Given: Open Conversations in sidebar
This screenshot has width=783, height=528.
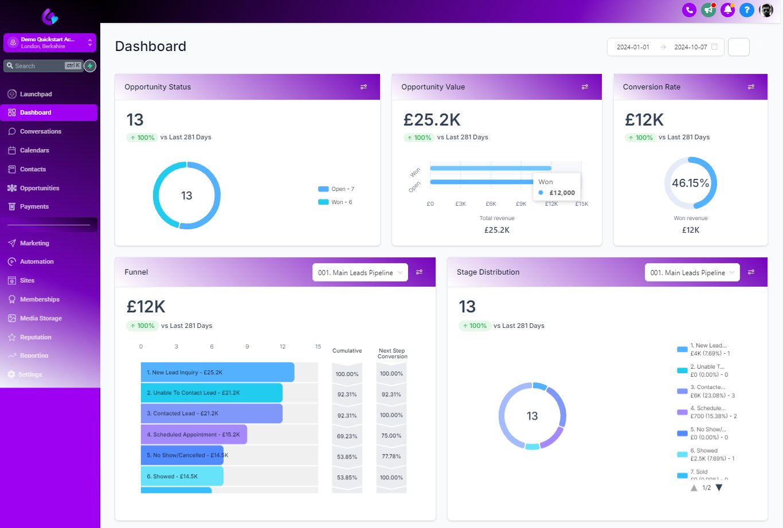Looking at the screenshot, I should (x=40, y=131).
